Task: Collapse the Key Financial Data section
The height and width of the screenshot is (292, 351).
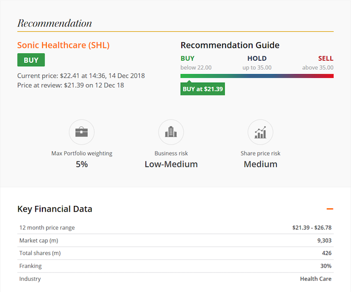Action: click(x=330, y=209)
